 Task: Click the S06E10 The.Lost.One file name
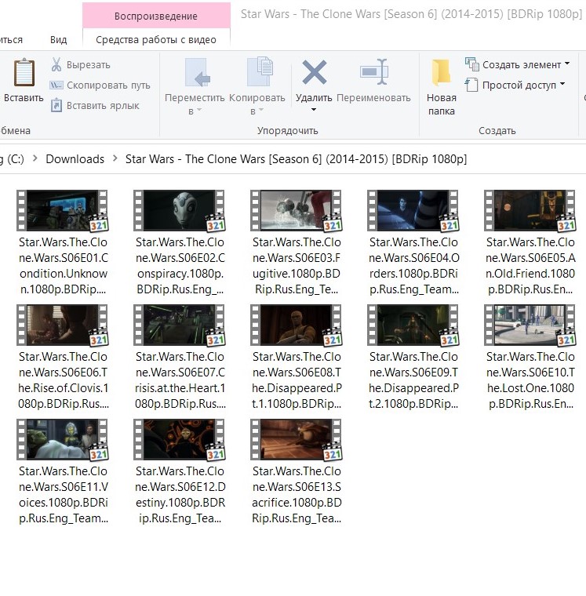pyautogui.click(x=530, y=380)
